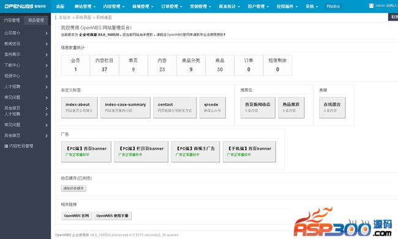
Task: Go to the 桌面 menu item
Action: 60,6
